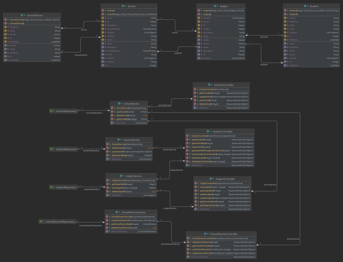
Task: Click the class icon beside SchoolDirectorService title
Action: (117, 212)
